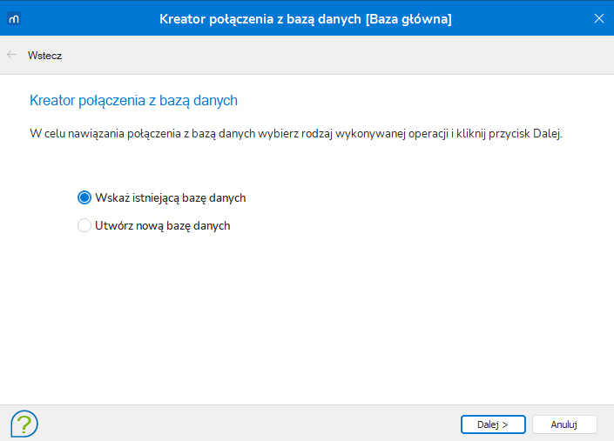
Task: Cancel the wizard with the Anuluj button
Action: coord(564,424)
